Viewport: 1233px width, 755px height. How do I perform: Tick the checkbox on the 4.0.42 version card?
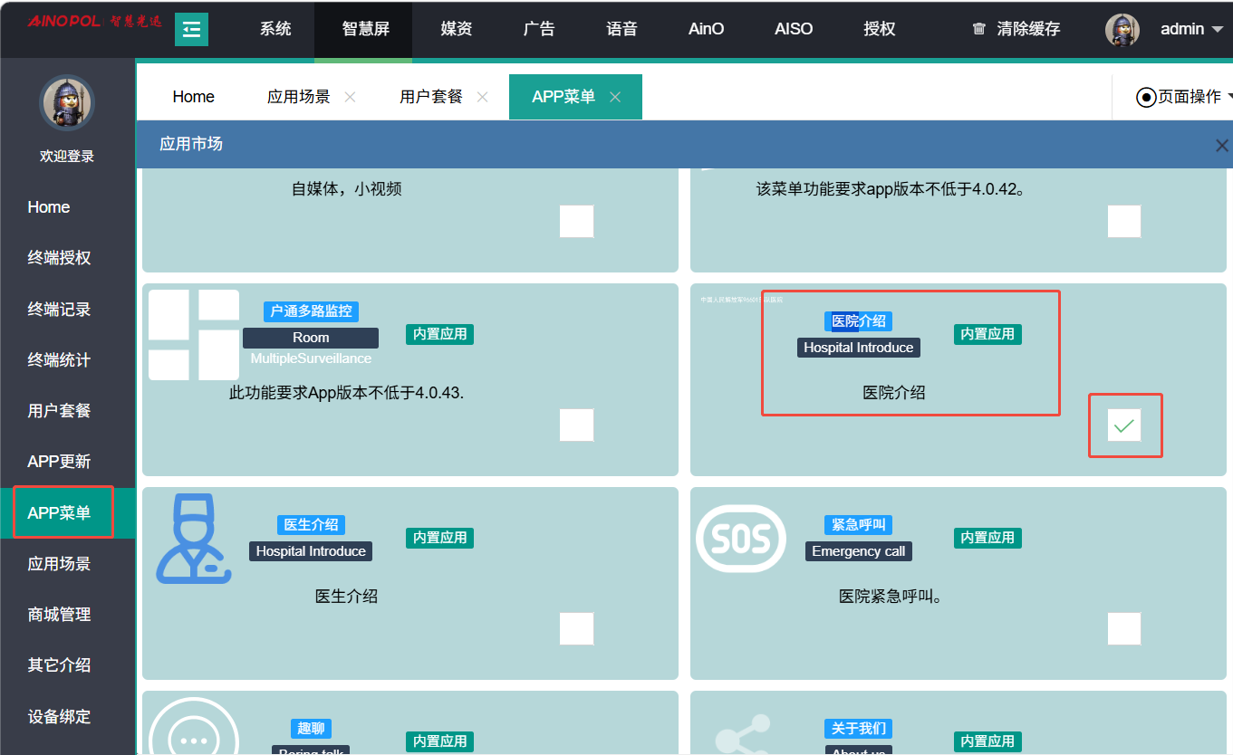coord(1124,222)
